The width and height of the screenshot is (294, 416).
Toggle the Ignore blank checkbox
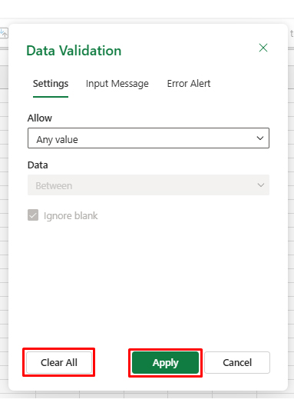tap(33, 215)
